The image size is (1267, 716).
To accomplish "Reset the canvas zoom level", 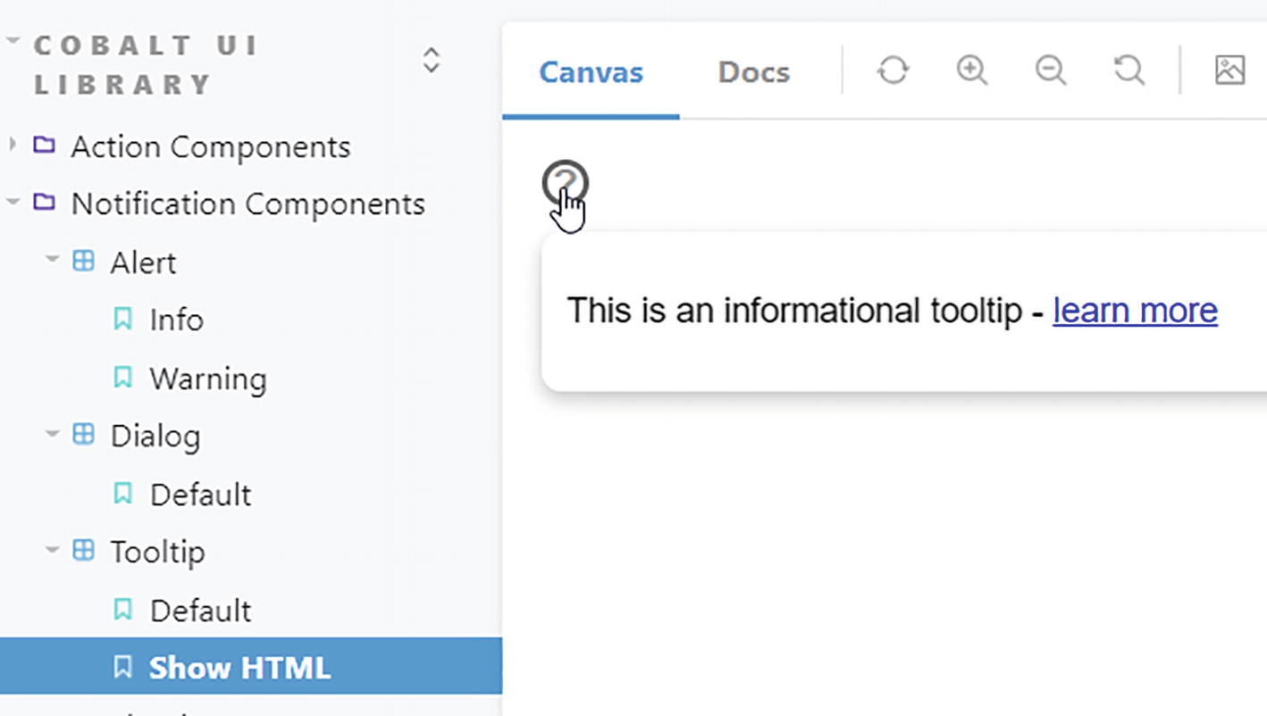I will pyautogui.click(x=1129, y=71).
